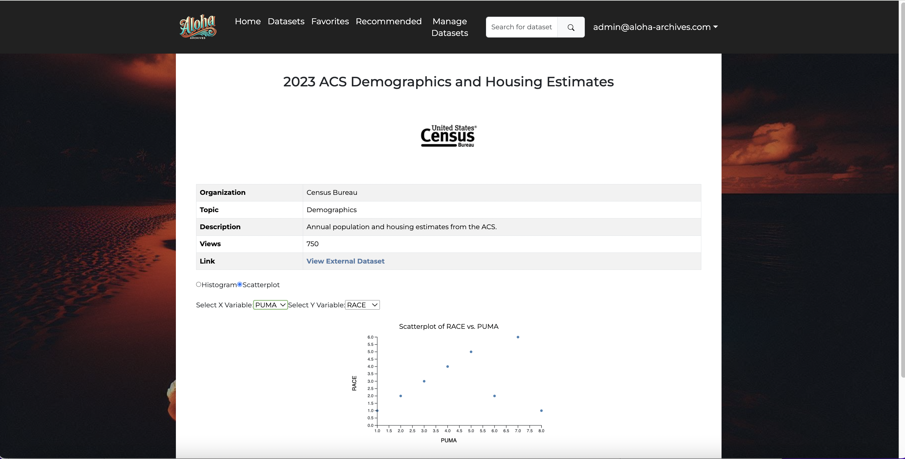The width and height of the screenshot is (905, 459).
Task: Click the Select X Variable label
Action: [225, 305]
